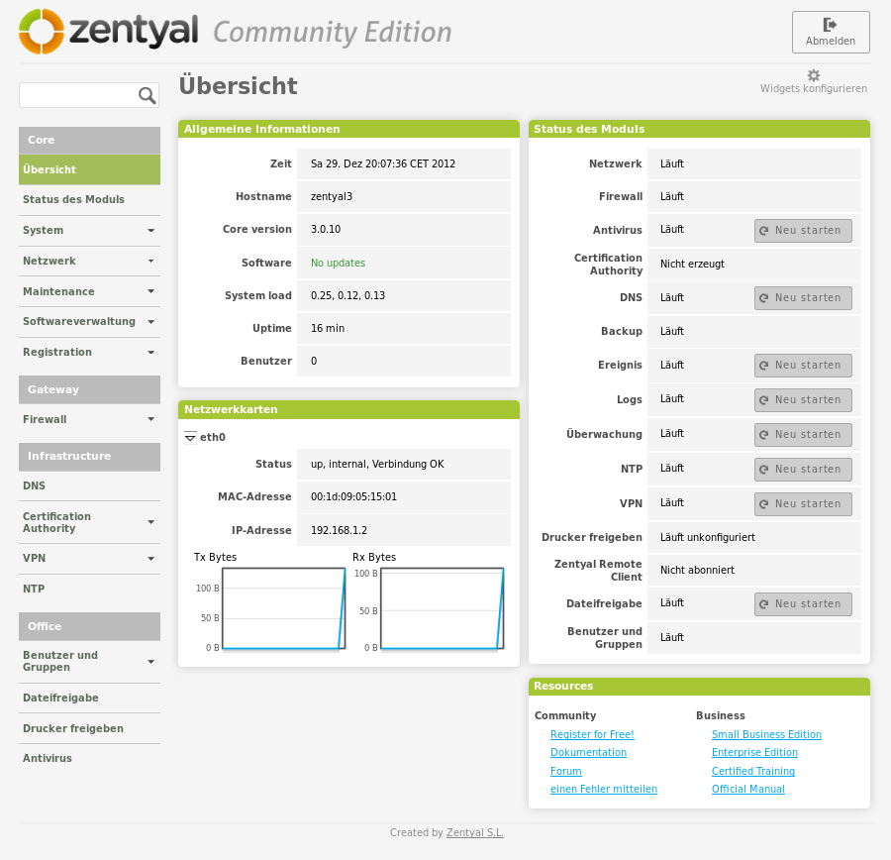
Task: Click the 'Nicht abonniert' status text
Action: pyautogui.click(x=697, y=570)
